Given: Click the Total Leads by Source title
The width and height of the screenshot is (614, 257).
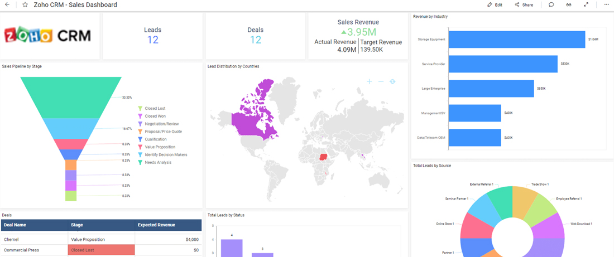Looking at the screenshot, I should 432,166.
